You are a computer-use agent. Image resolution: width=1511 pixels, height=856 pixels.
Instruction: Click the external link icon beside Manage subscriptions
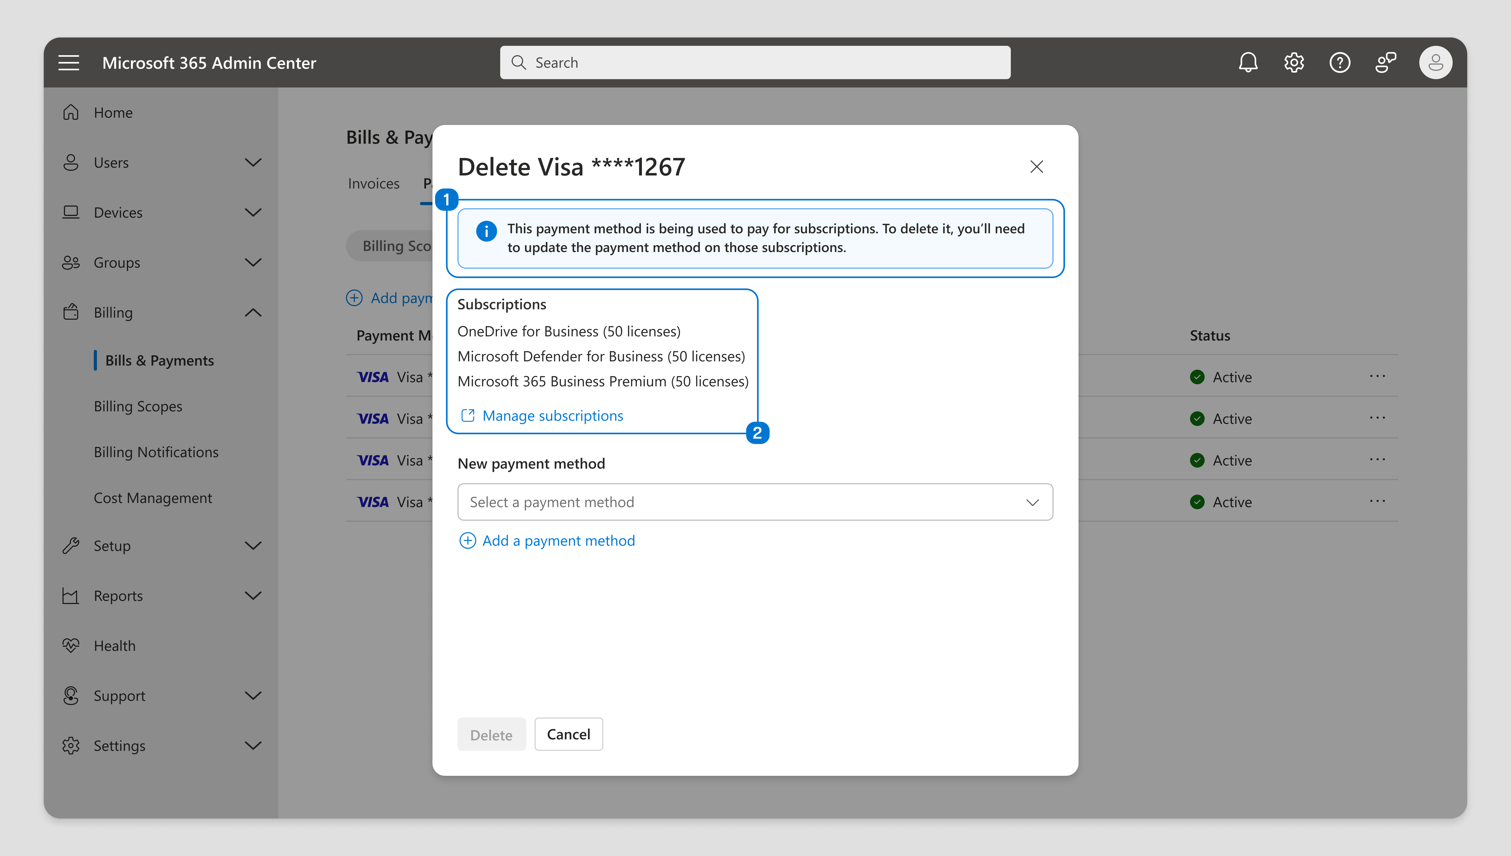tap(468, 416)
